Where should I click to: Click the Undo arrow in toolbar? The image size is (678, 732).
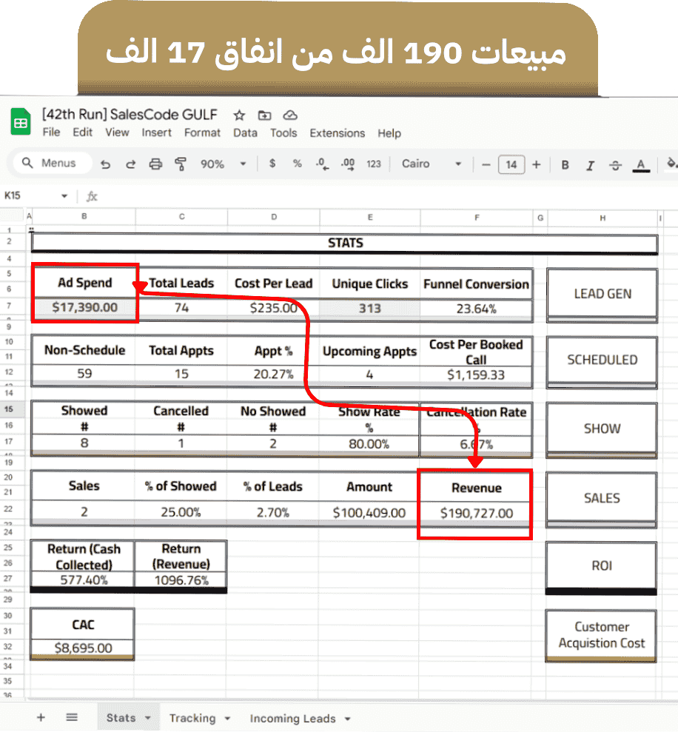click(105, 164)
